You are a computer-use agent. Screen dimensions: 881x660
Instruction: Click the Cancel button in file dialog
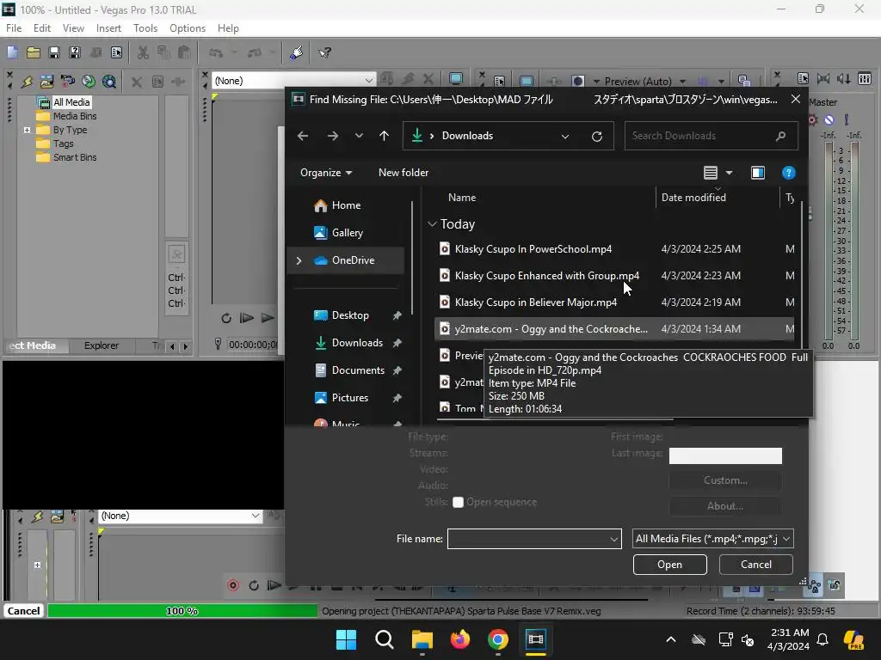755,565
